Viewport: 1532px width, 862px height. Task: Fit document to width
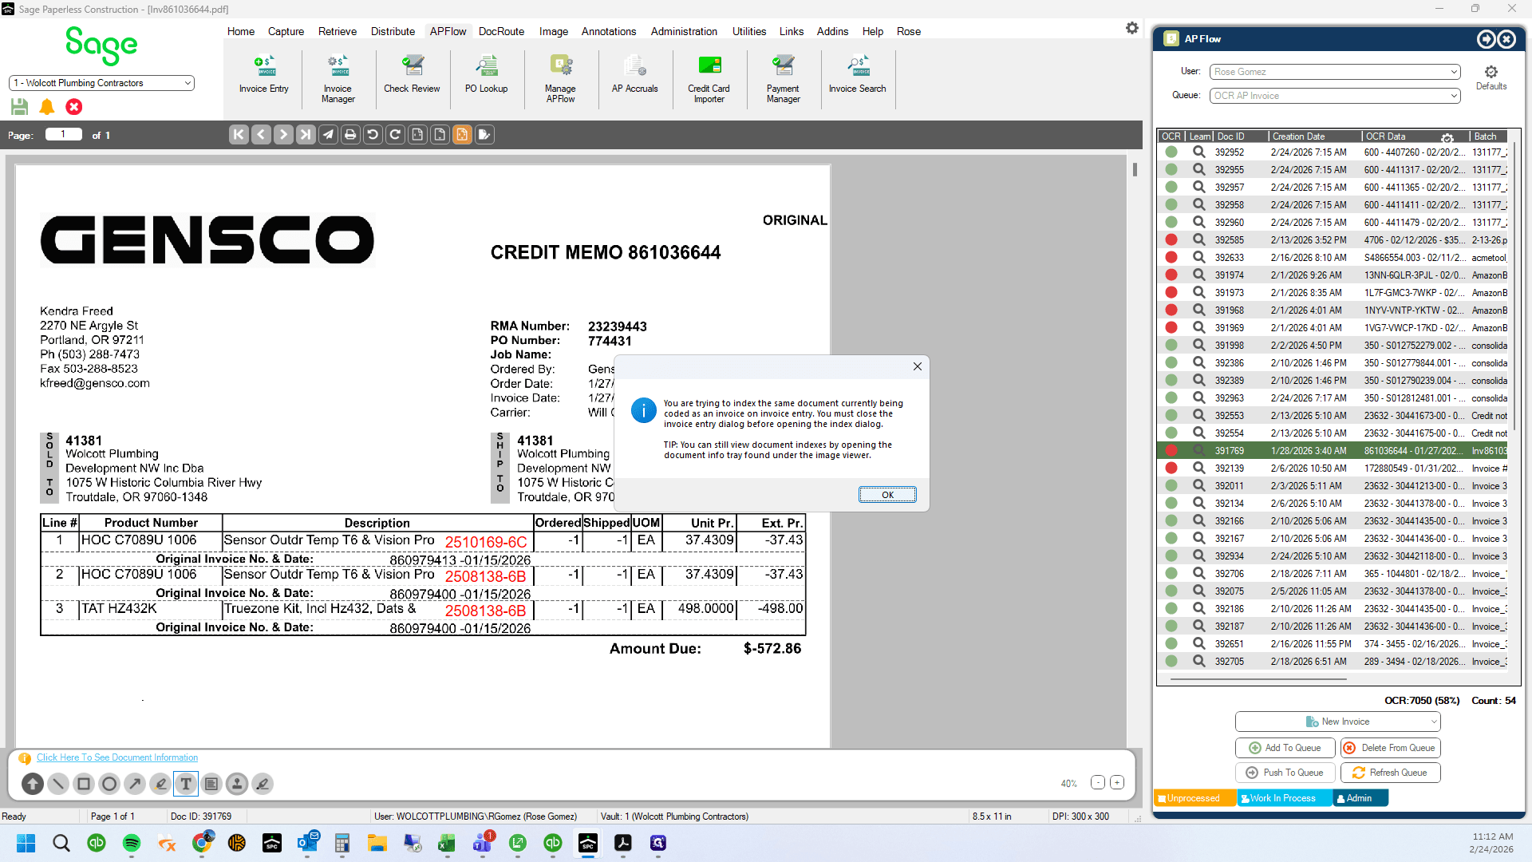pos(417,135)
